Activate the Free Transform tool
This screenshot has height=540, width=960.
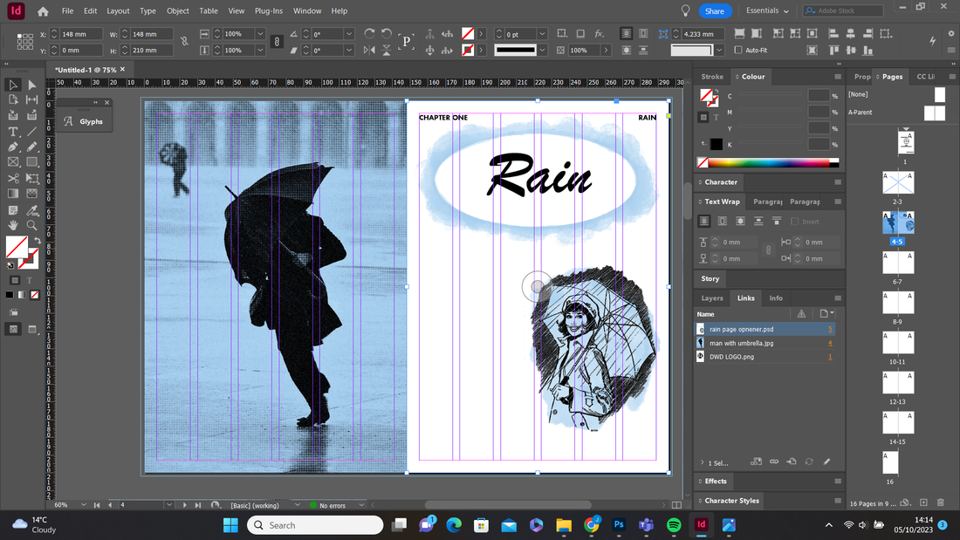[31, 178]
